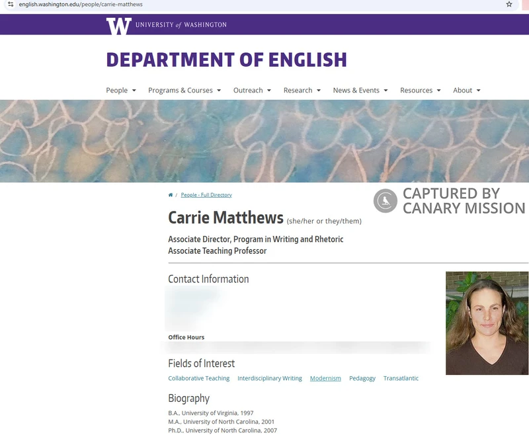Click the Ph.D., University of North Carolina, 2007 line
529x435 pixels.
tap(223, 430)
